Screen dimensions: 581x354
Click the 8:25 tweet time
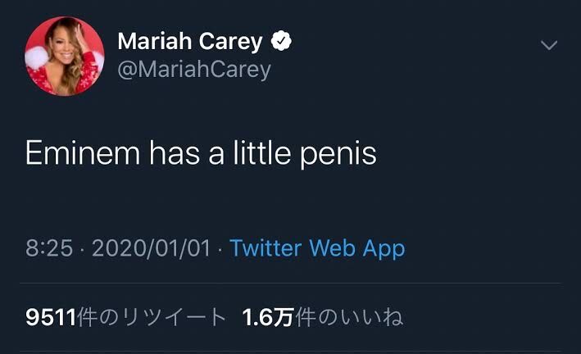click(49, 248)
